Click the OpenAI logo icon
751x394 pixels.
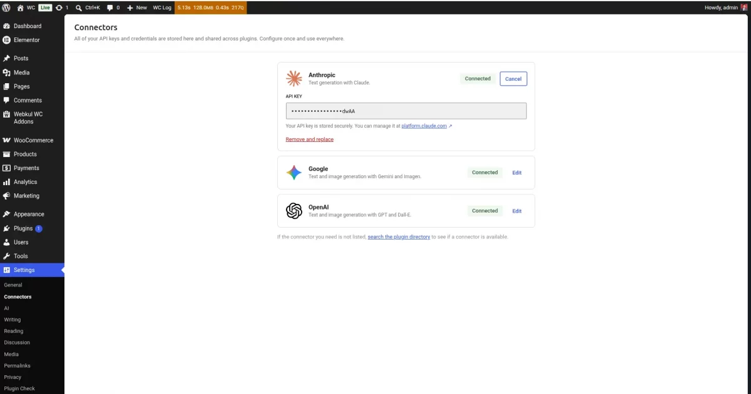294,211
